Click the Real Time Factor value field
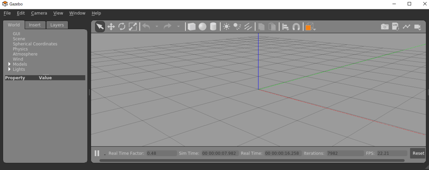The image size is (429, 170). (x=161, y=153)
